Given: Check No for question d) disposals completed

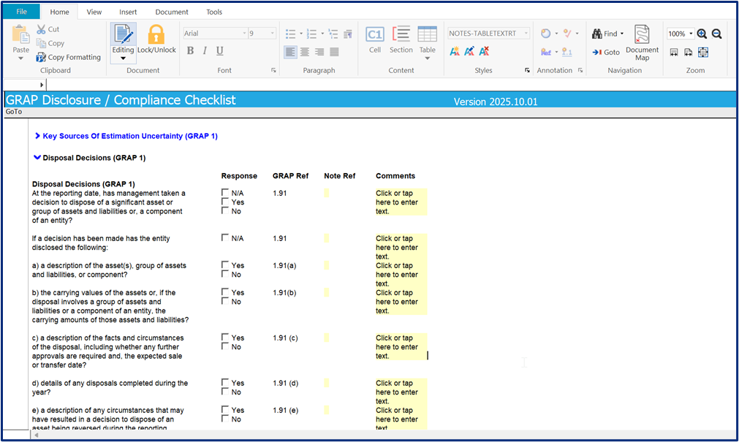Looking at the screenshot, I should (x=225, y=392).
